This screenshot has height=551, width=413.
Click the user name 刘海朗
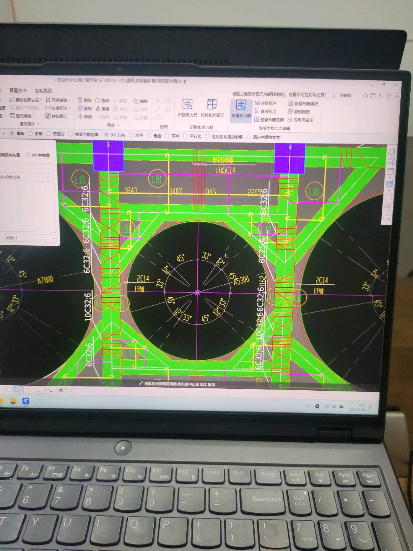click(x=345, y=95)
